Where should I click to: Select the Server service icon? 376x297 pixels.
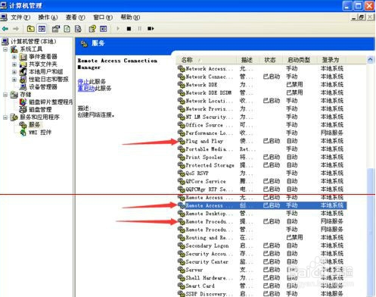(x=182, y=270)
